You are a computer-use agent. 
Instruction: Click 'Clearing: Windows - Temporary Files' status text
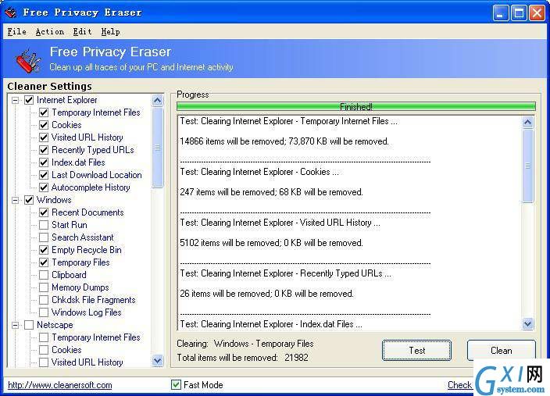[x=245, y=344]
